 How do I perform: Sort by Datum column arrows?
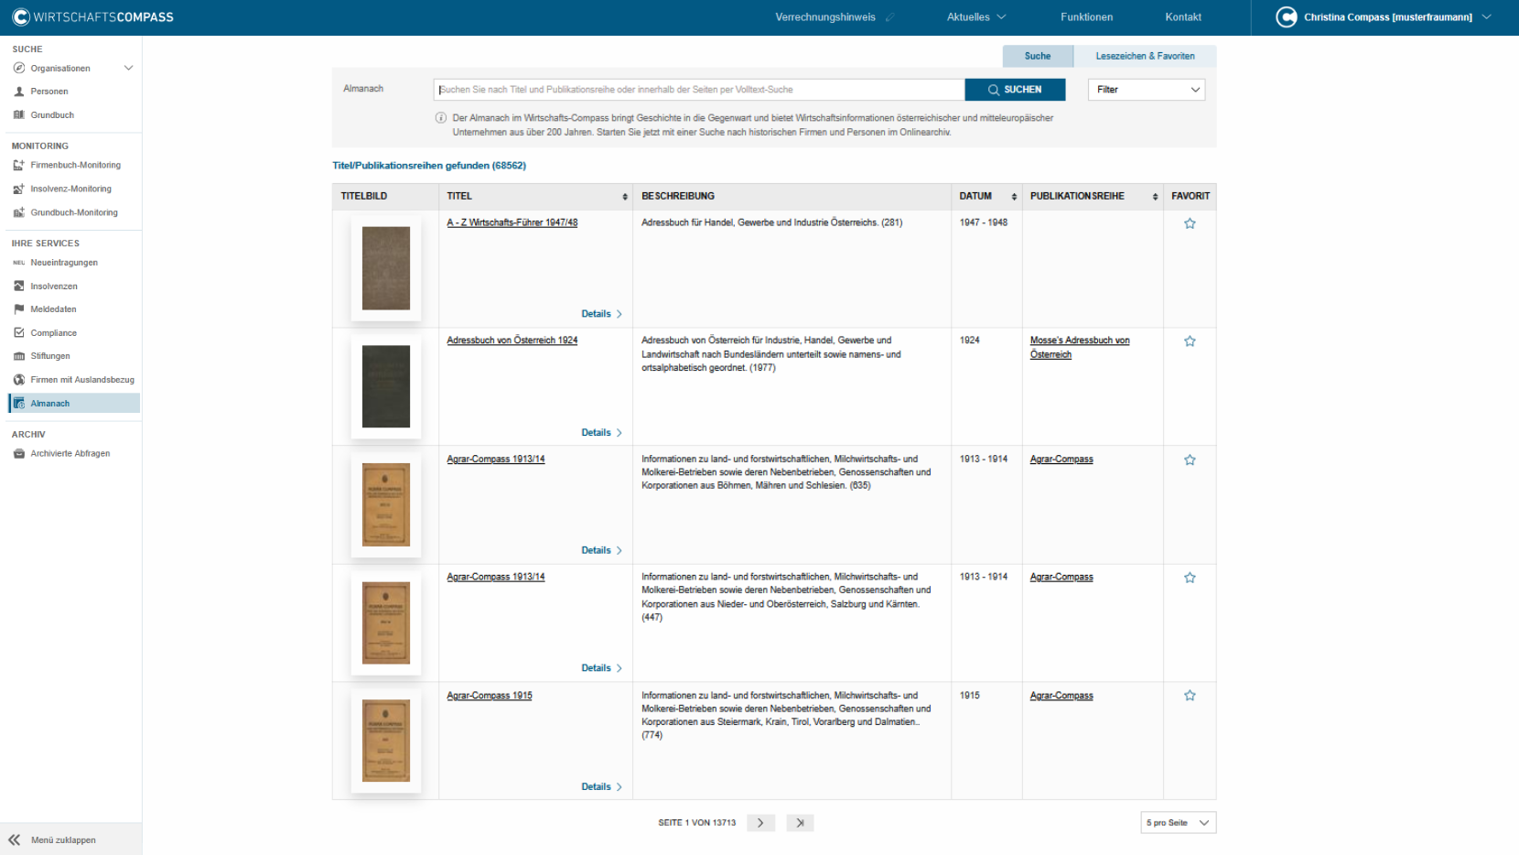pyautogui.click(x=1014, y=197)
